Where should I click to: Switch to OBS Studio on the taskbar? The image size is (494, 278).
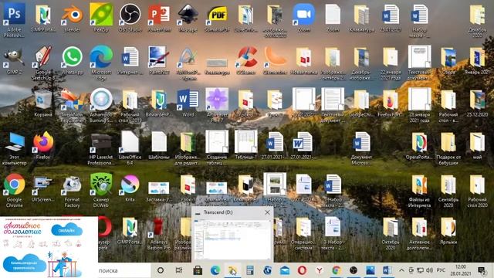pos(354,270)
